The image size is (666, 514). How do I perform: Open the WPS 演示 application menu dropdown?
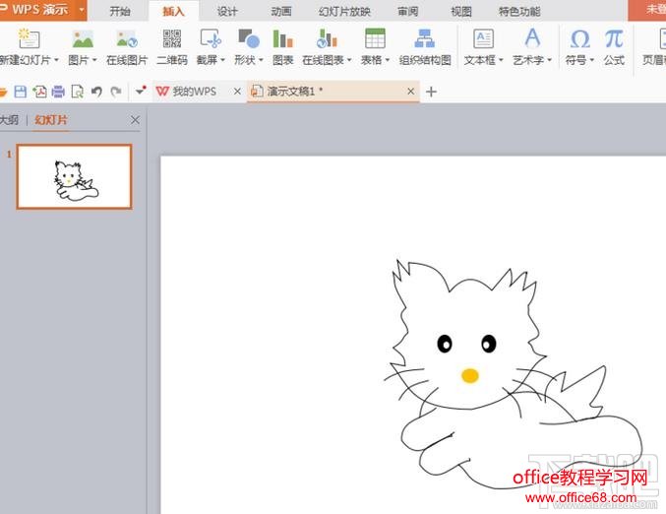(81, 10)
